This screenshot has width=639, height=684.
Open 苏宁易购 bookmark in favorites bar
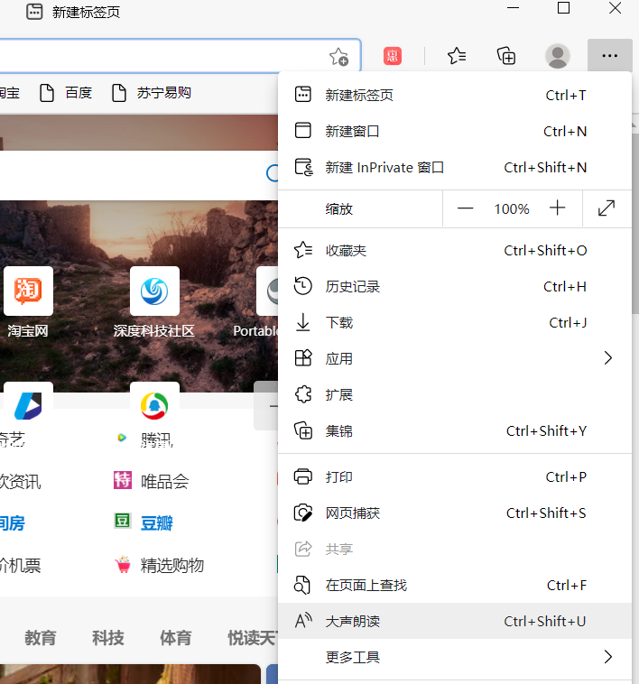[x=152, y=93]
